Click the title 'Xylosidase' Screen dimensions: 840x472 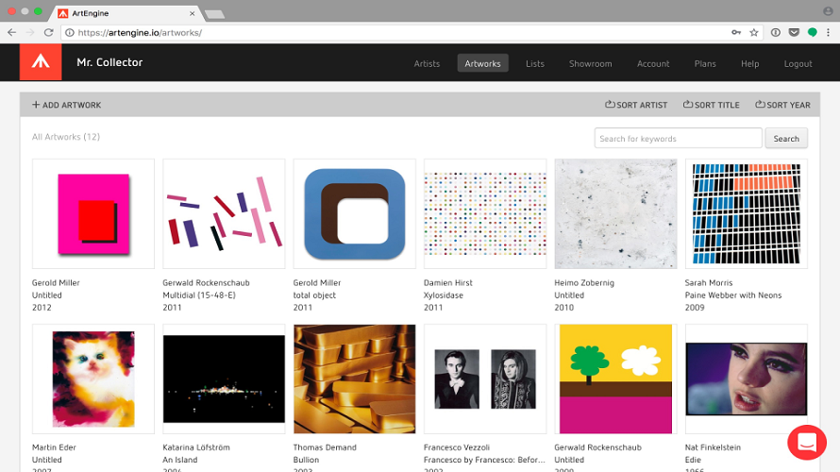point(444,295)
